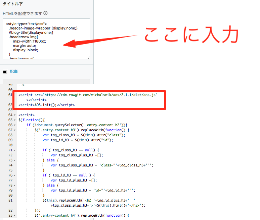Open the help icon beside HTMLを記述できます

(x=45, y=13)
